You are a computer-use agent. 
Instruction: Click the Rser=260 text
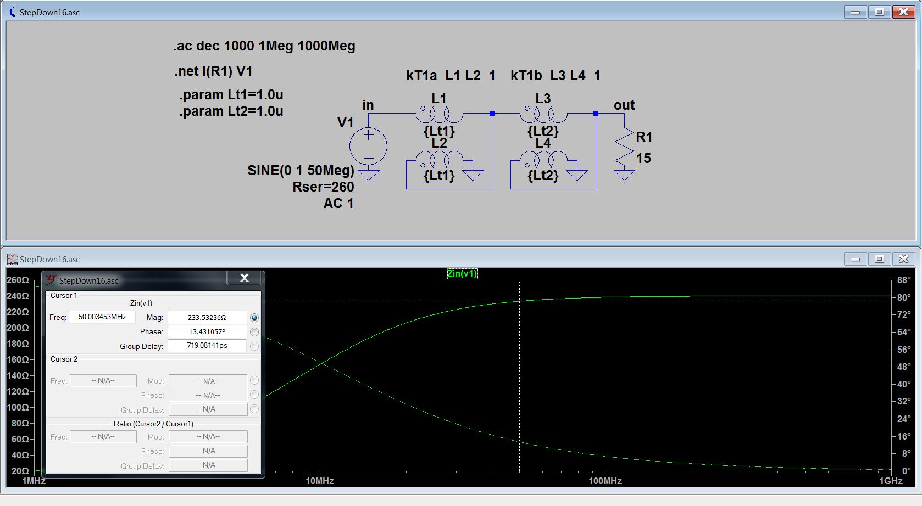click(323, 187)
